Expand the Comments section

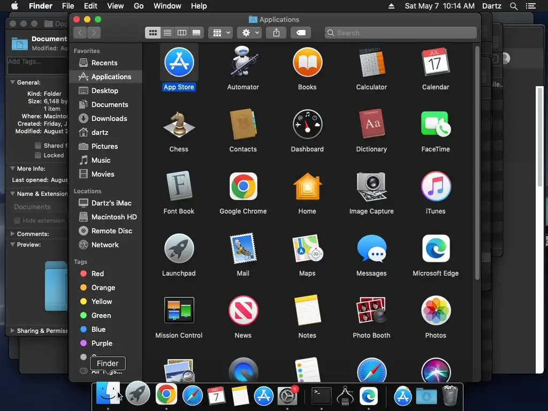(x=13, y=233)
